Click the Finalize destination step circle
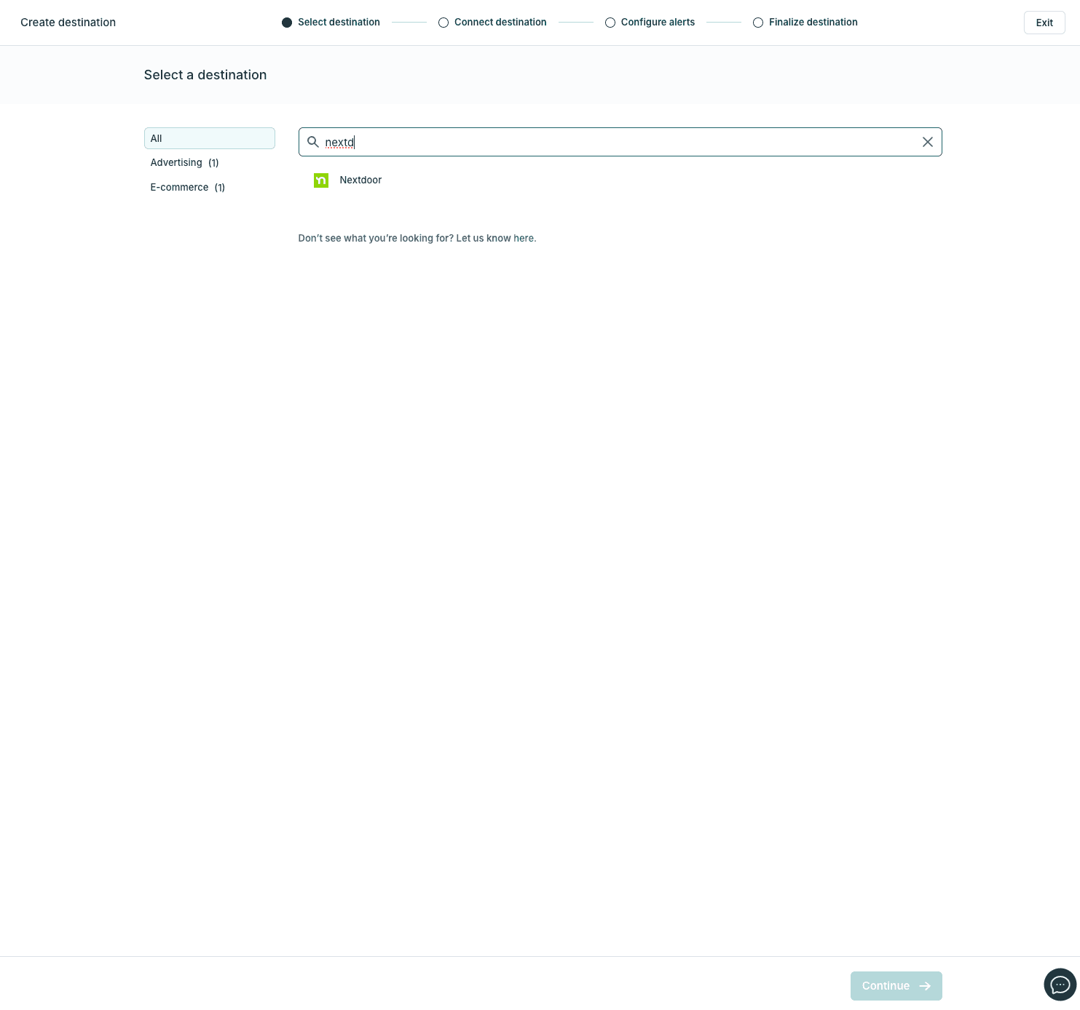This screenshot has width=1080, height=1010. (758, 22)
